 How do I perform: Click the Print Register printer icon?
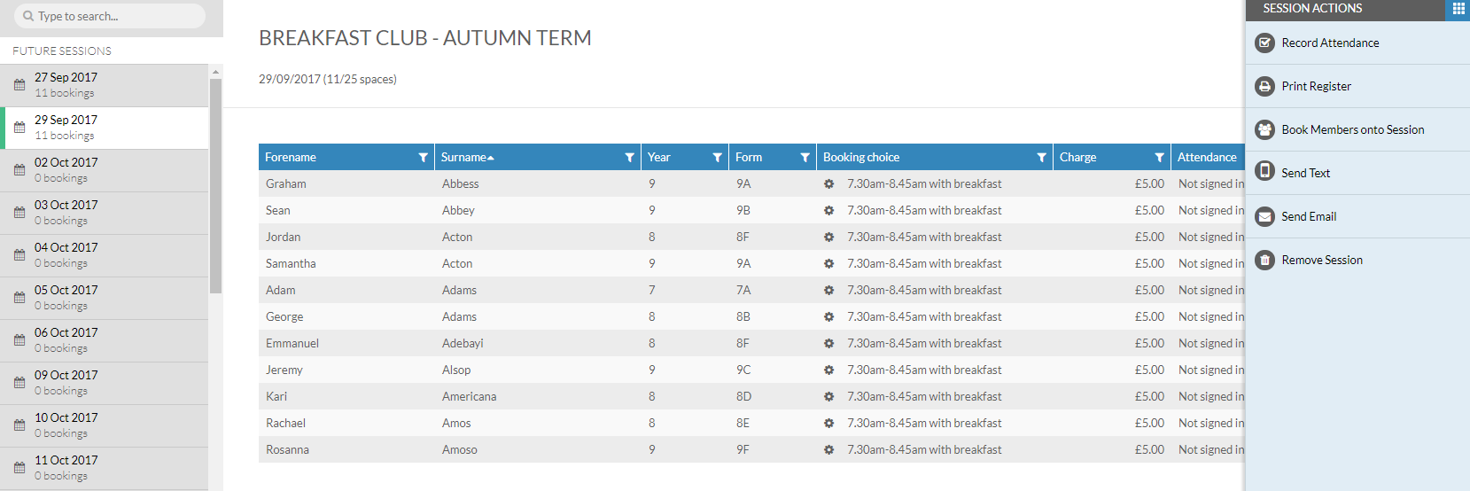(x=1265, y=86)
